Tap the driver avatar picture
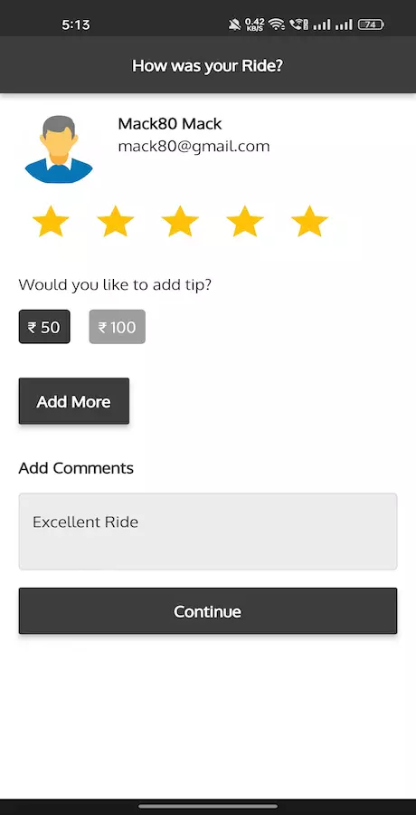Screen dimensions: 416x815 pos(59,149)
